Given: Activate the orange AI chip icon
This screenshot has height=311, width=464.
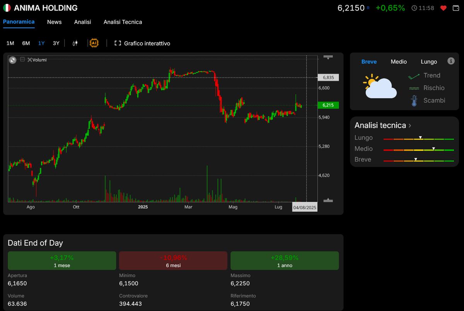Looking at the screenshot, I should (x=94, y=43).
